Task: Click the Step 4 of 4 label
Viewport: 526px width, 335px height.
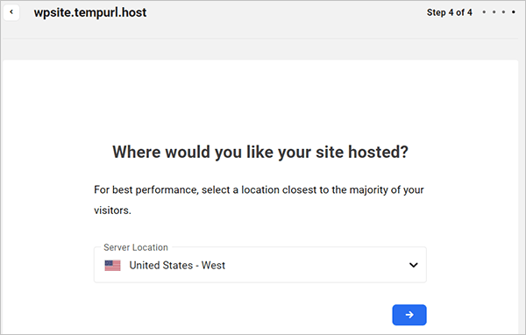Action: coord(449,12)
